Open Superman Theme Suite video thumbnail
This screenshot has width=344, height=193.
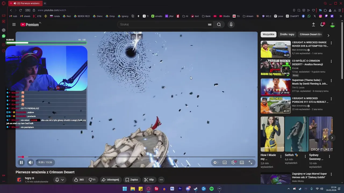[276, 87]
